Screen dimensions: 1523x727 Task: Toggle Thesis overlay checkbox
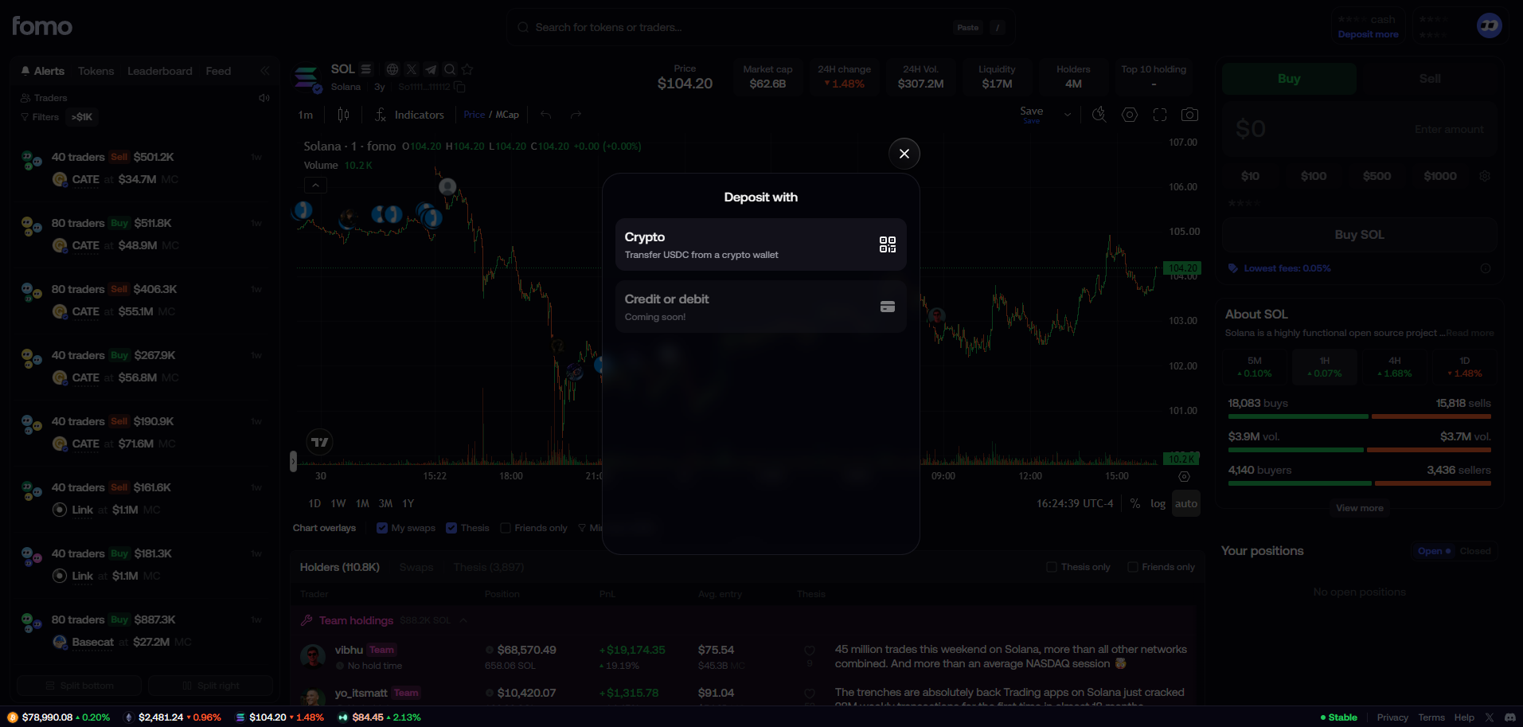pos(451,528)
